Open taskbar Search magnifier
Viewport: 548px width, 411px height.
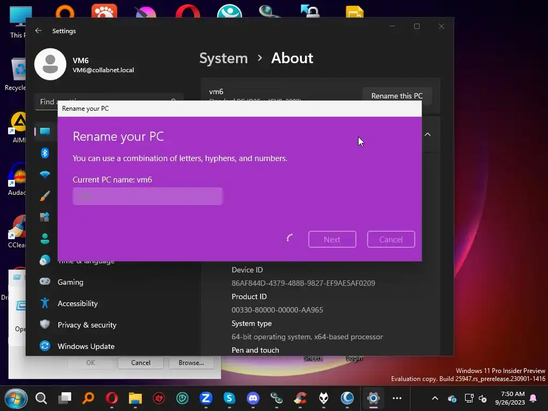(x=41, y=398)
